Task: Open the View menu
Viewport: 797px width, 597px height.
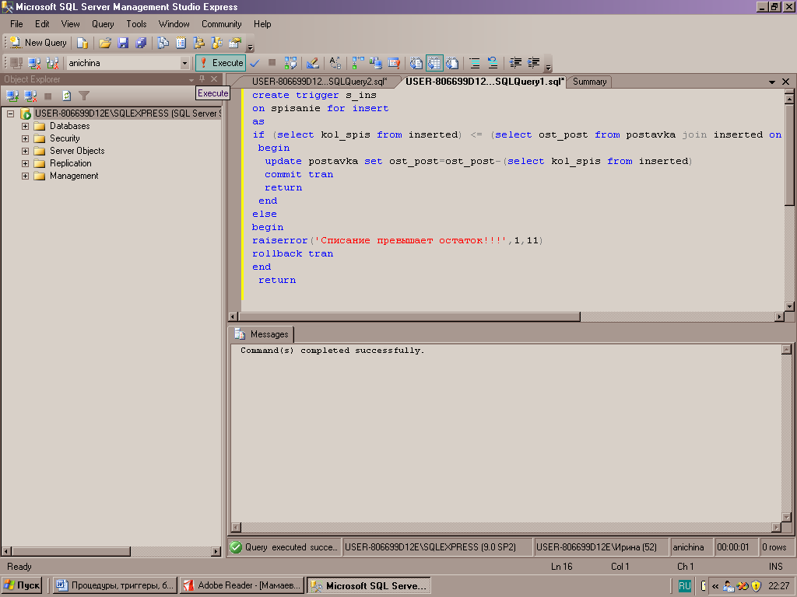Action: pyautogui.click(x=70, y=24)
